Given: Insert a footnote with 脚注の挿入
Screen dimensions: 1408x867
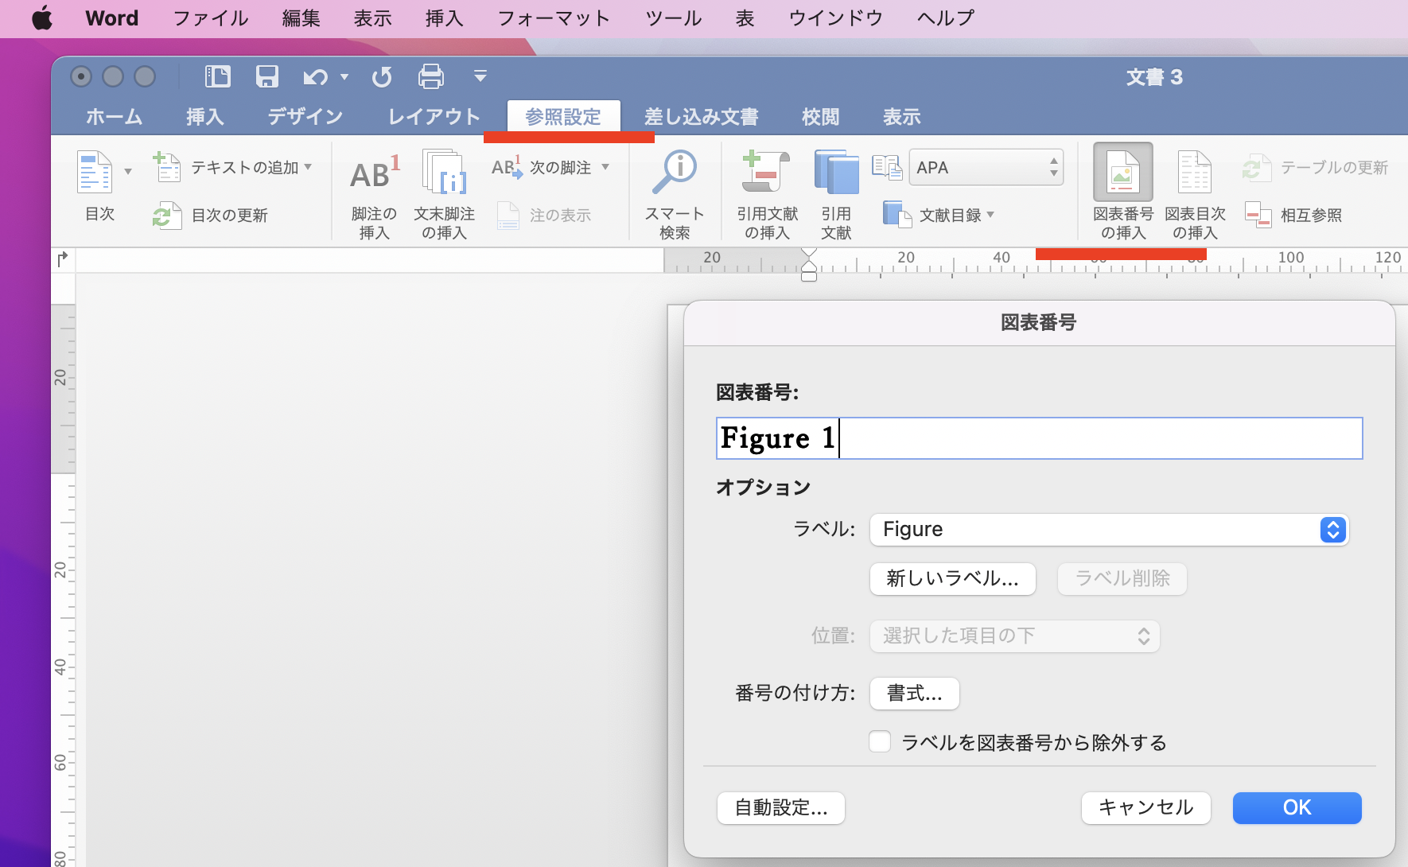Looking at the screenshot, I should click(x=374, y=196).
